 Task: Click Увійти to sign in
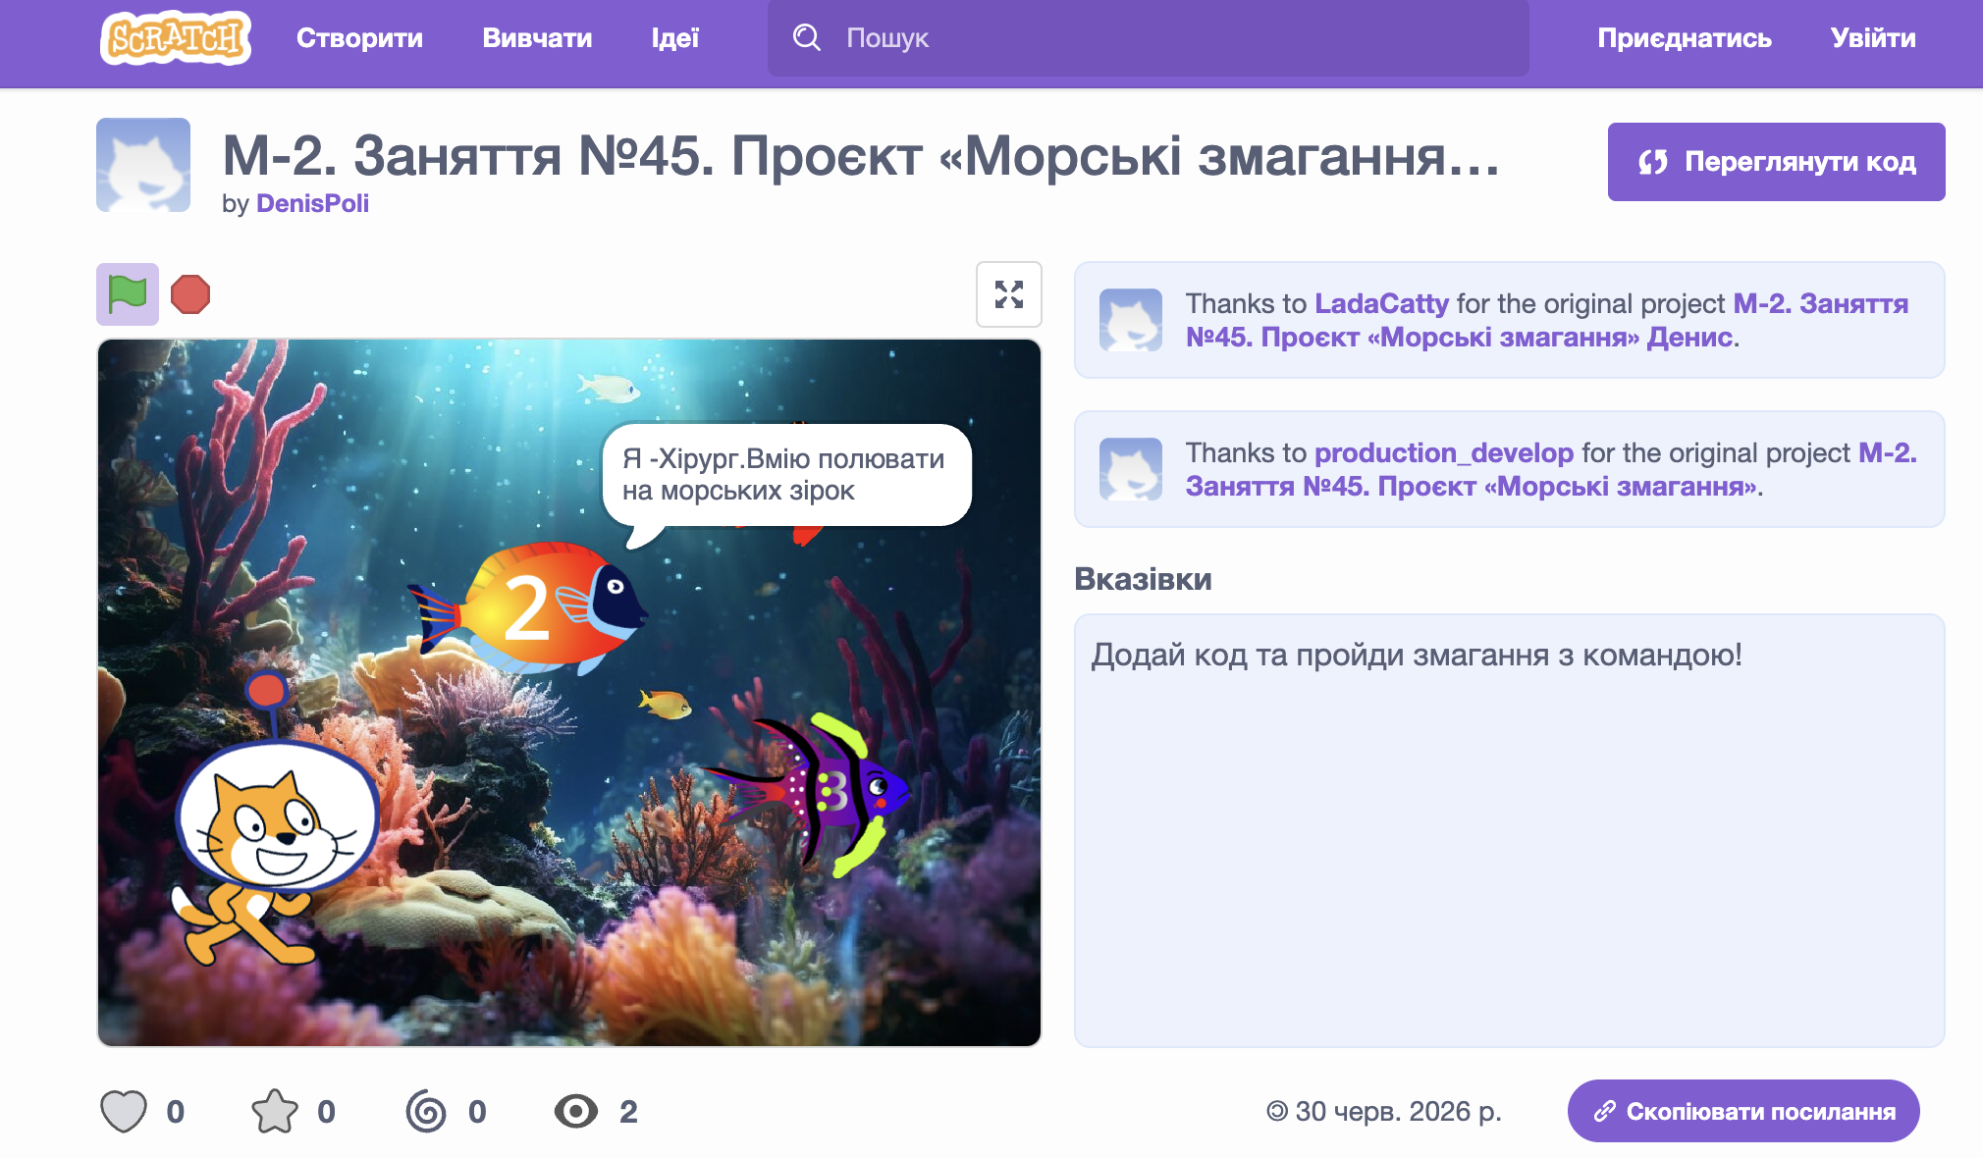pyautogui.click(x=1873, y=38)
